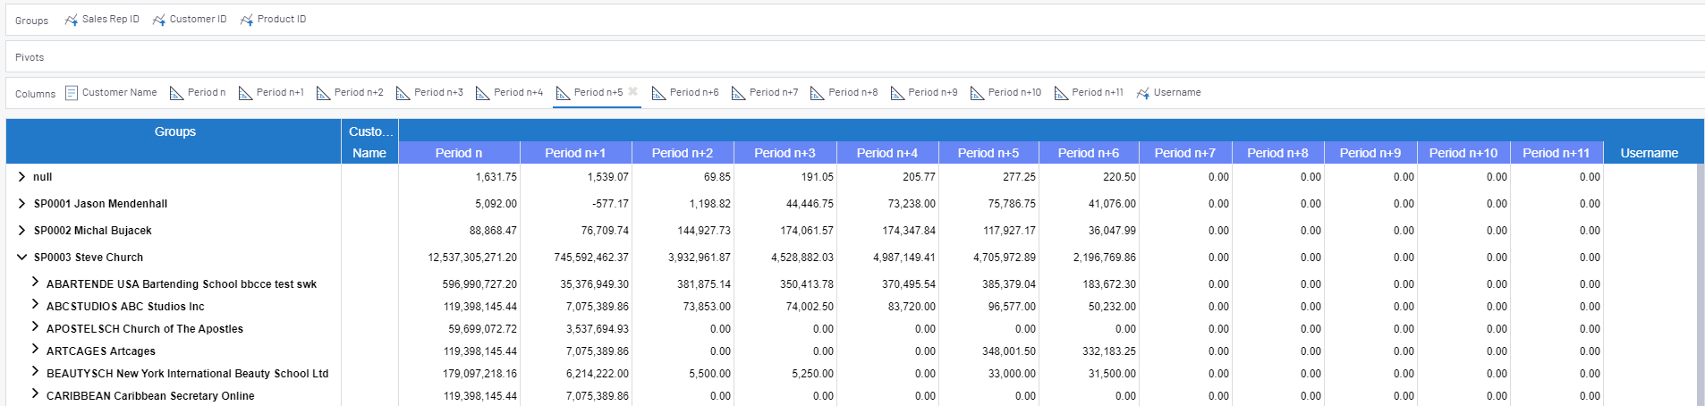Click the Customer ID group icon
1705x406 pixels.
pyautogui.click(x=159, y=20)
